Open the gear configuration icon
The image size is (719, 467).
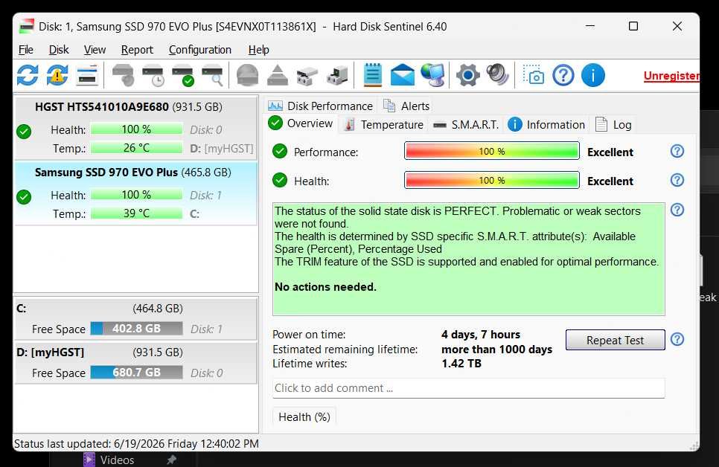467,75
